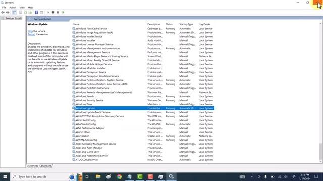The width and height of the screenshot is (323, 181).
Task: Toggle Show/Hide Console Tree button
Action: [14, 12]
